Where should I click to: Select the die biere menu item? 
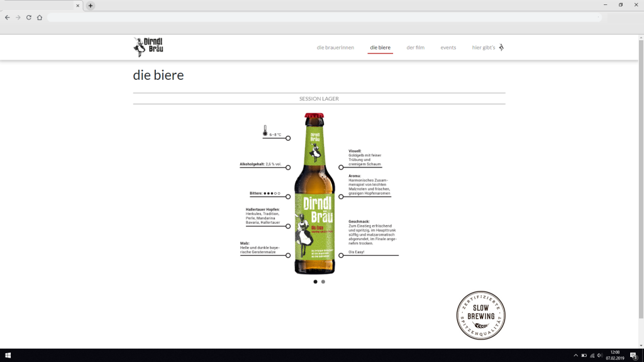point(380,48)
